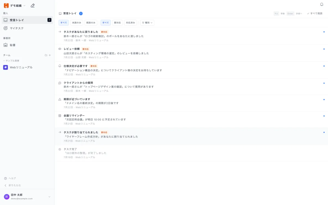328x205 pixels.
Task: Open マイタスク in sidebar
Action: [27, 28]
